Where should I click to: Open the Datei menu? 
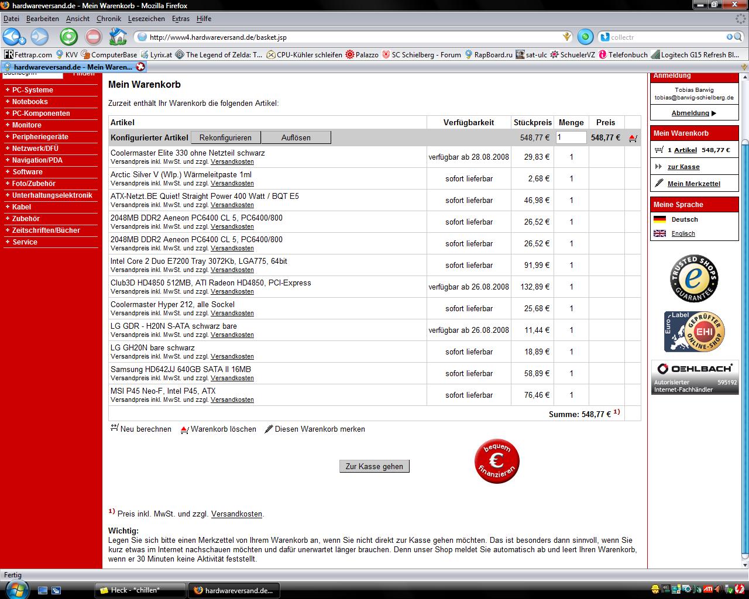[x=11, y=19]
